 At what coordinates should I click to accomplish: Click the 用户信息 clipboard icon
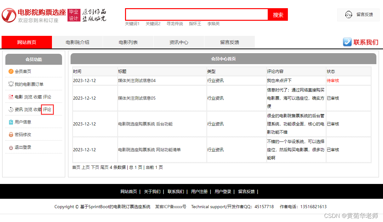click(11, 122)
